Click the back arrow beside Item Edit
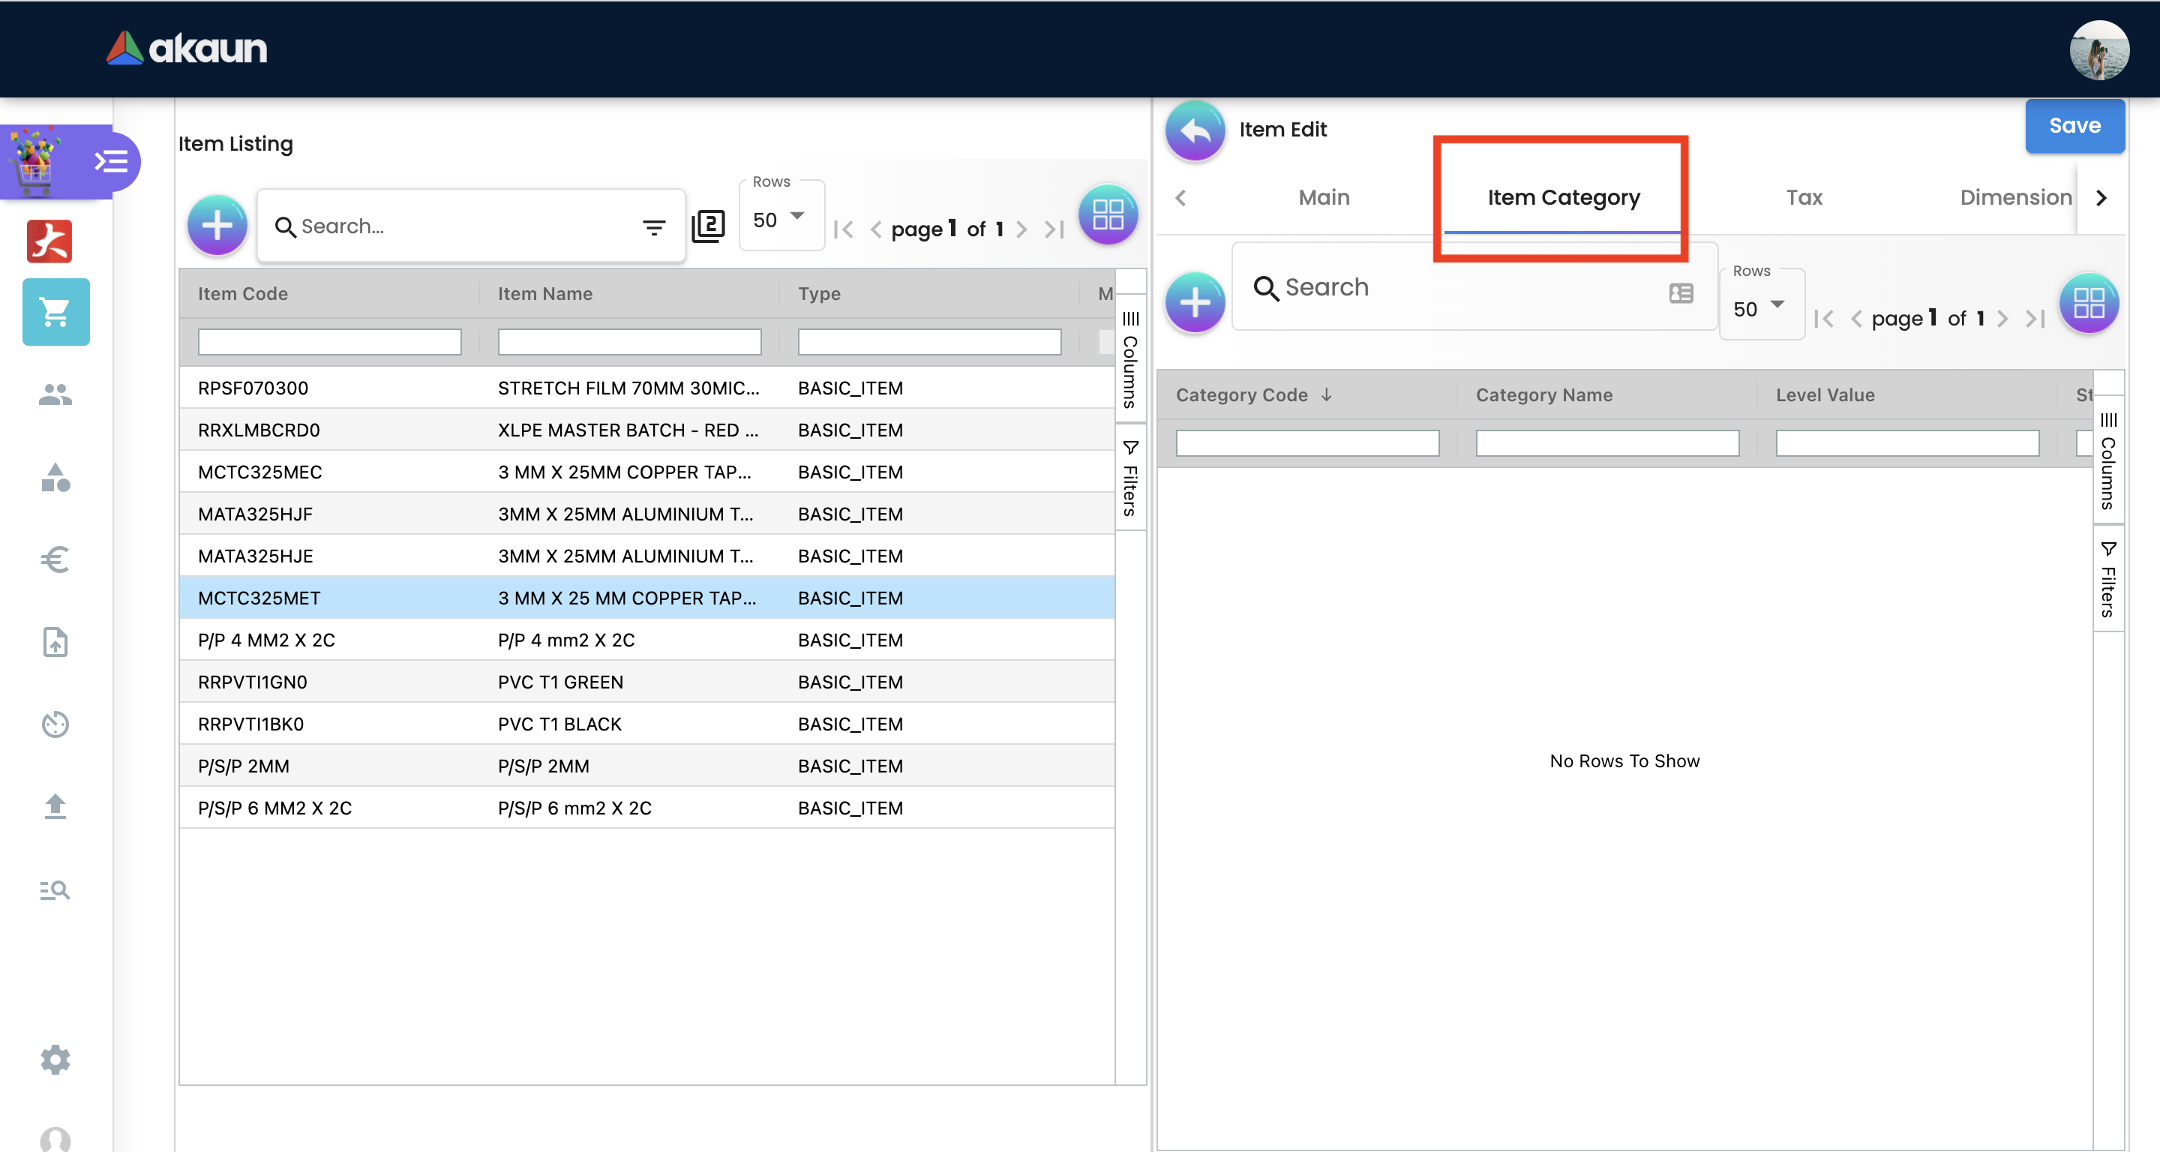This screenshot has height=1152, width=2160. pyautogui.click(x=1195, y=130)
